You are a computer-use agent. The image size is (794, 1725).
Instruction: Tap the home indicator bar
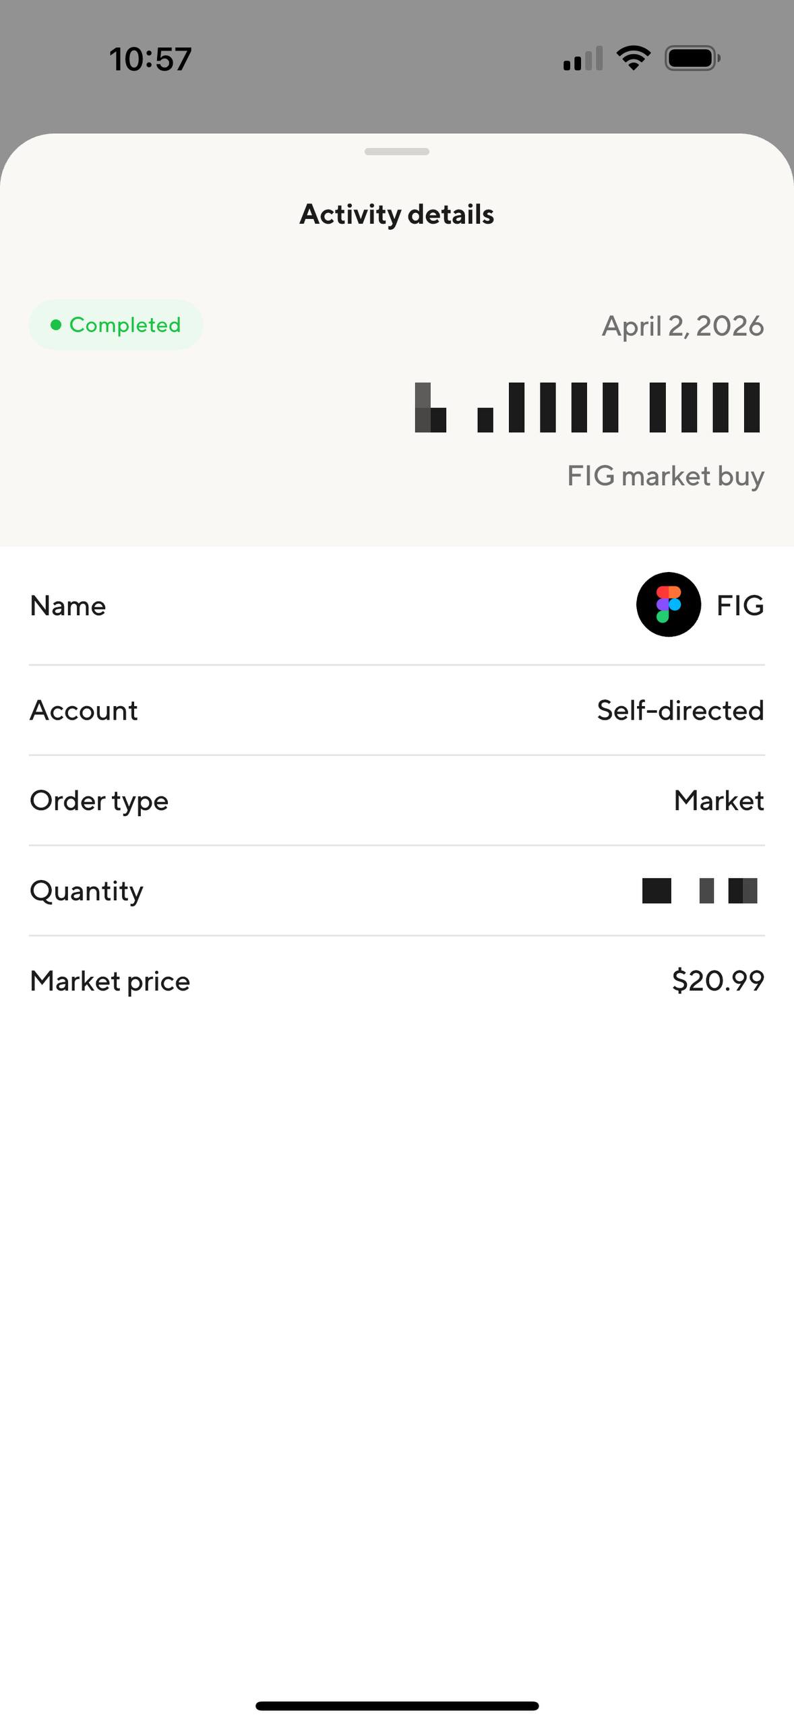coord(397,1705)
